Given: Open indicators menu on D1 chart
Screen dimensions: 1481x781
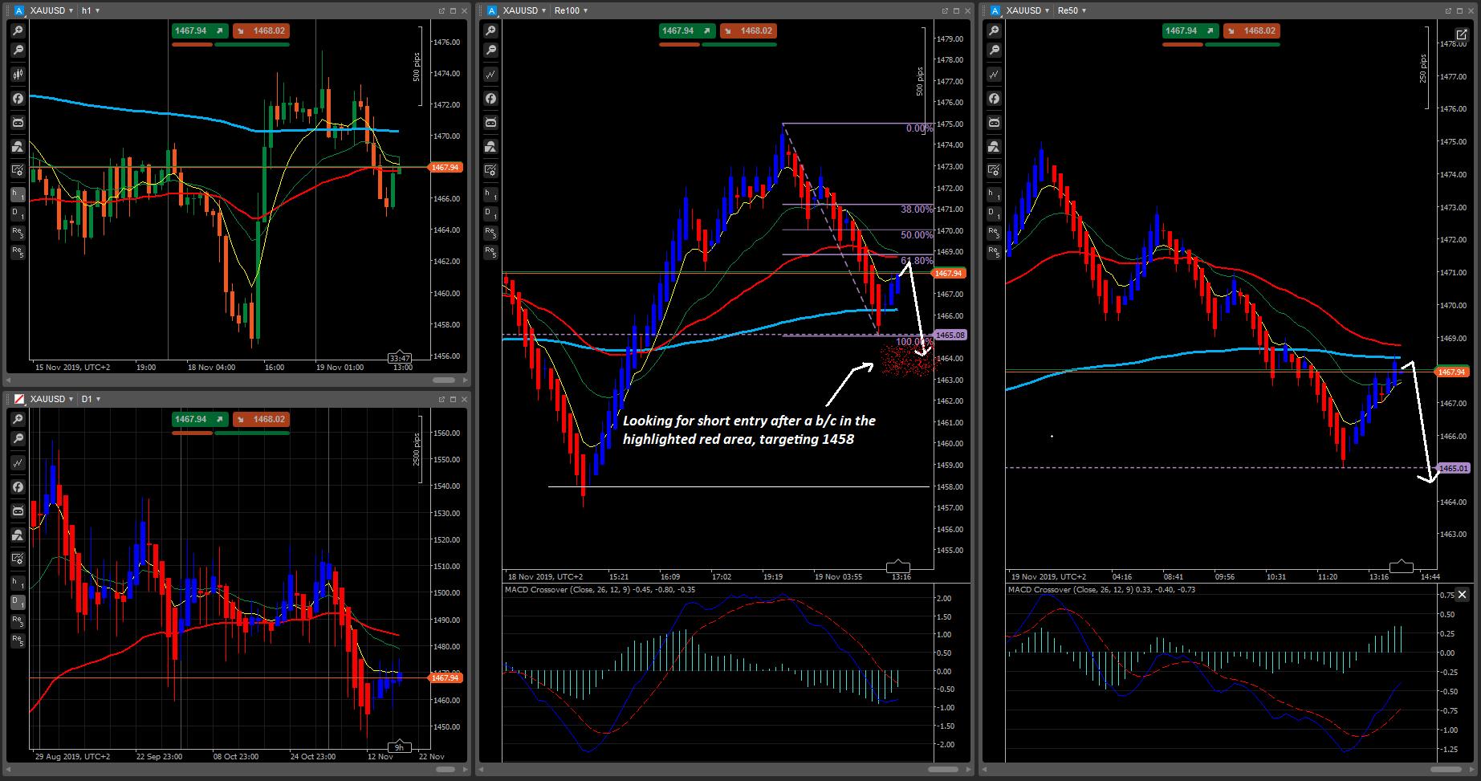Looking at the screenshot, I should pos(18,487).
